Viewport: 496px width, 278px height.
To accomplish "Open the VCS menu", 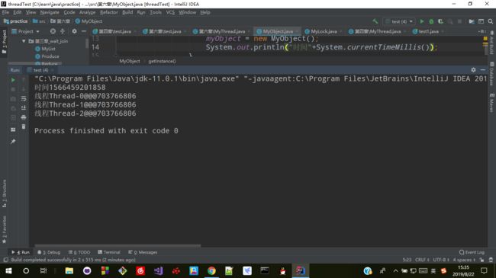I will [x=170, y=12].
